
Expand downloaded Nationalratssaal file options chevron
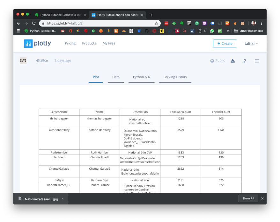[x=63, y=199]
